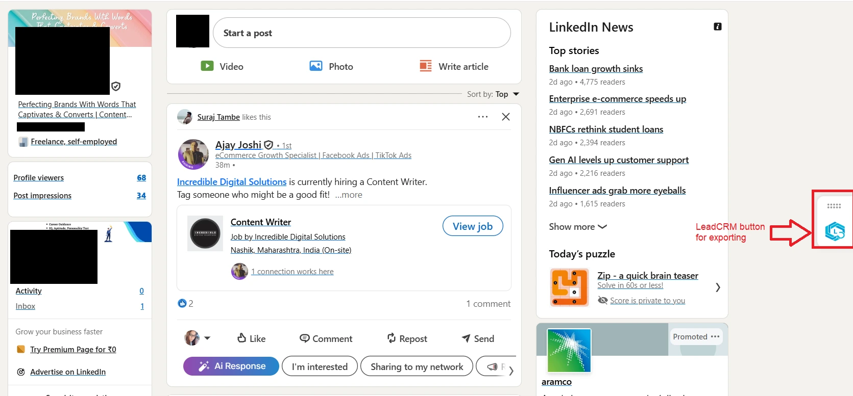Click Freelance, self-employed link
The width and height of the screenshot is (853, 396).
(x=74, y=142)
